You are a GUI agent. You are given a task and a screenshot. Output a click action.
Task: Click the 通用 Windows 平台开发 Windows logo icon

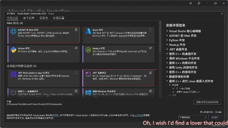(88, 92)
